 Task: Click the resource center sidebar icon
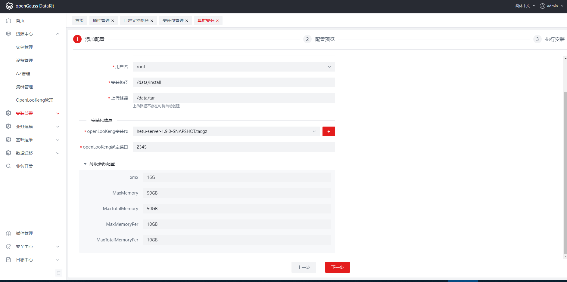pos(8,34)
